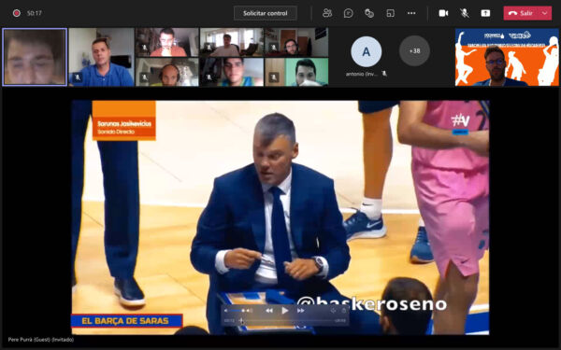
Task: Click the share content tray icon
Action: point(485,13)
